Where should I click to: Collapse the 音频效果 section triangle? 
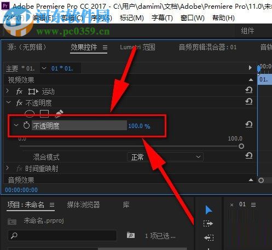(251, 180)
